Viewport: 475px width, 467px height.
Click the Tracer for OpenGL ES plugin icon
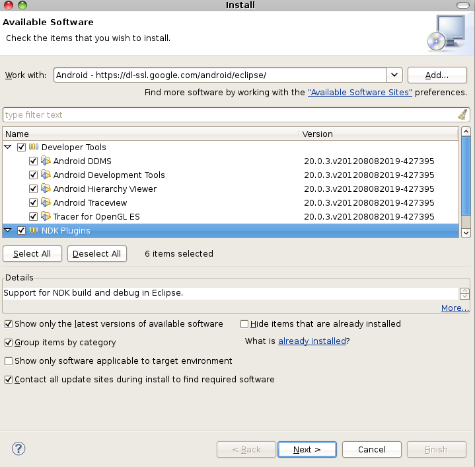46,216
